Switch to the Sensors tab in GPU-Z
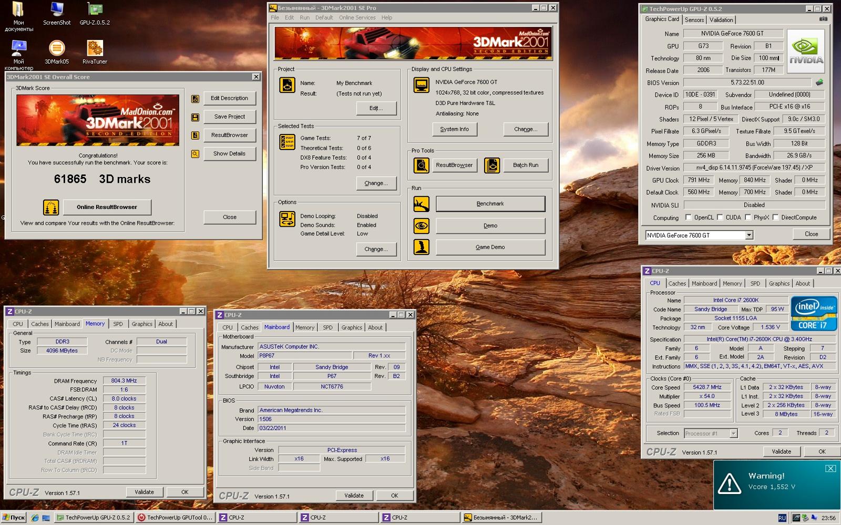Viewport: 841px width, 525px height. point(694,20)
